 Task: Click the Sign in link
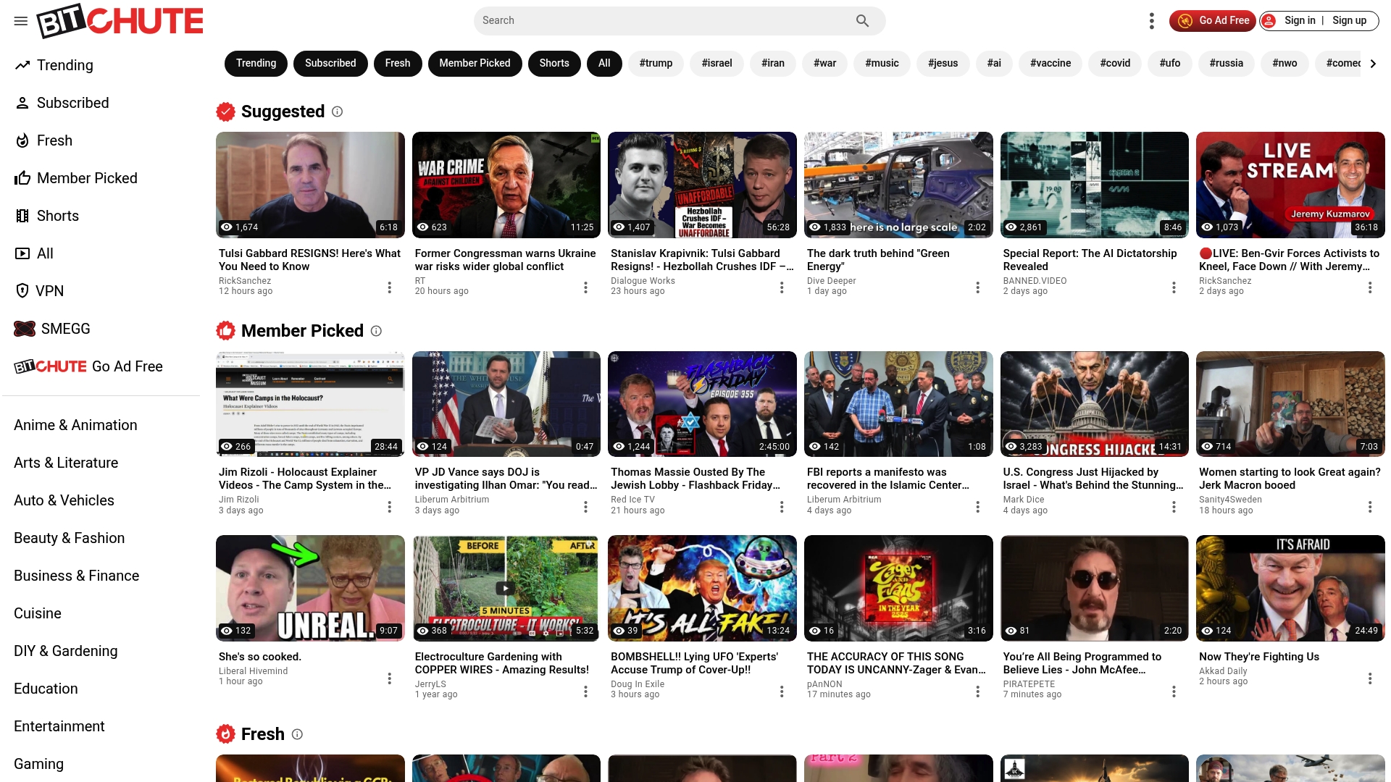pos(1300,21)
